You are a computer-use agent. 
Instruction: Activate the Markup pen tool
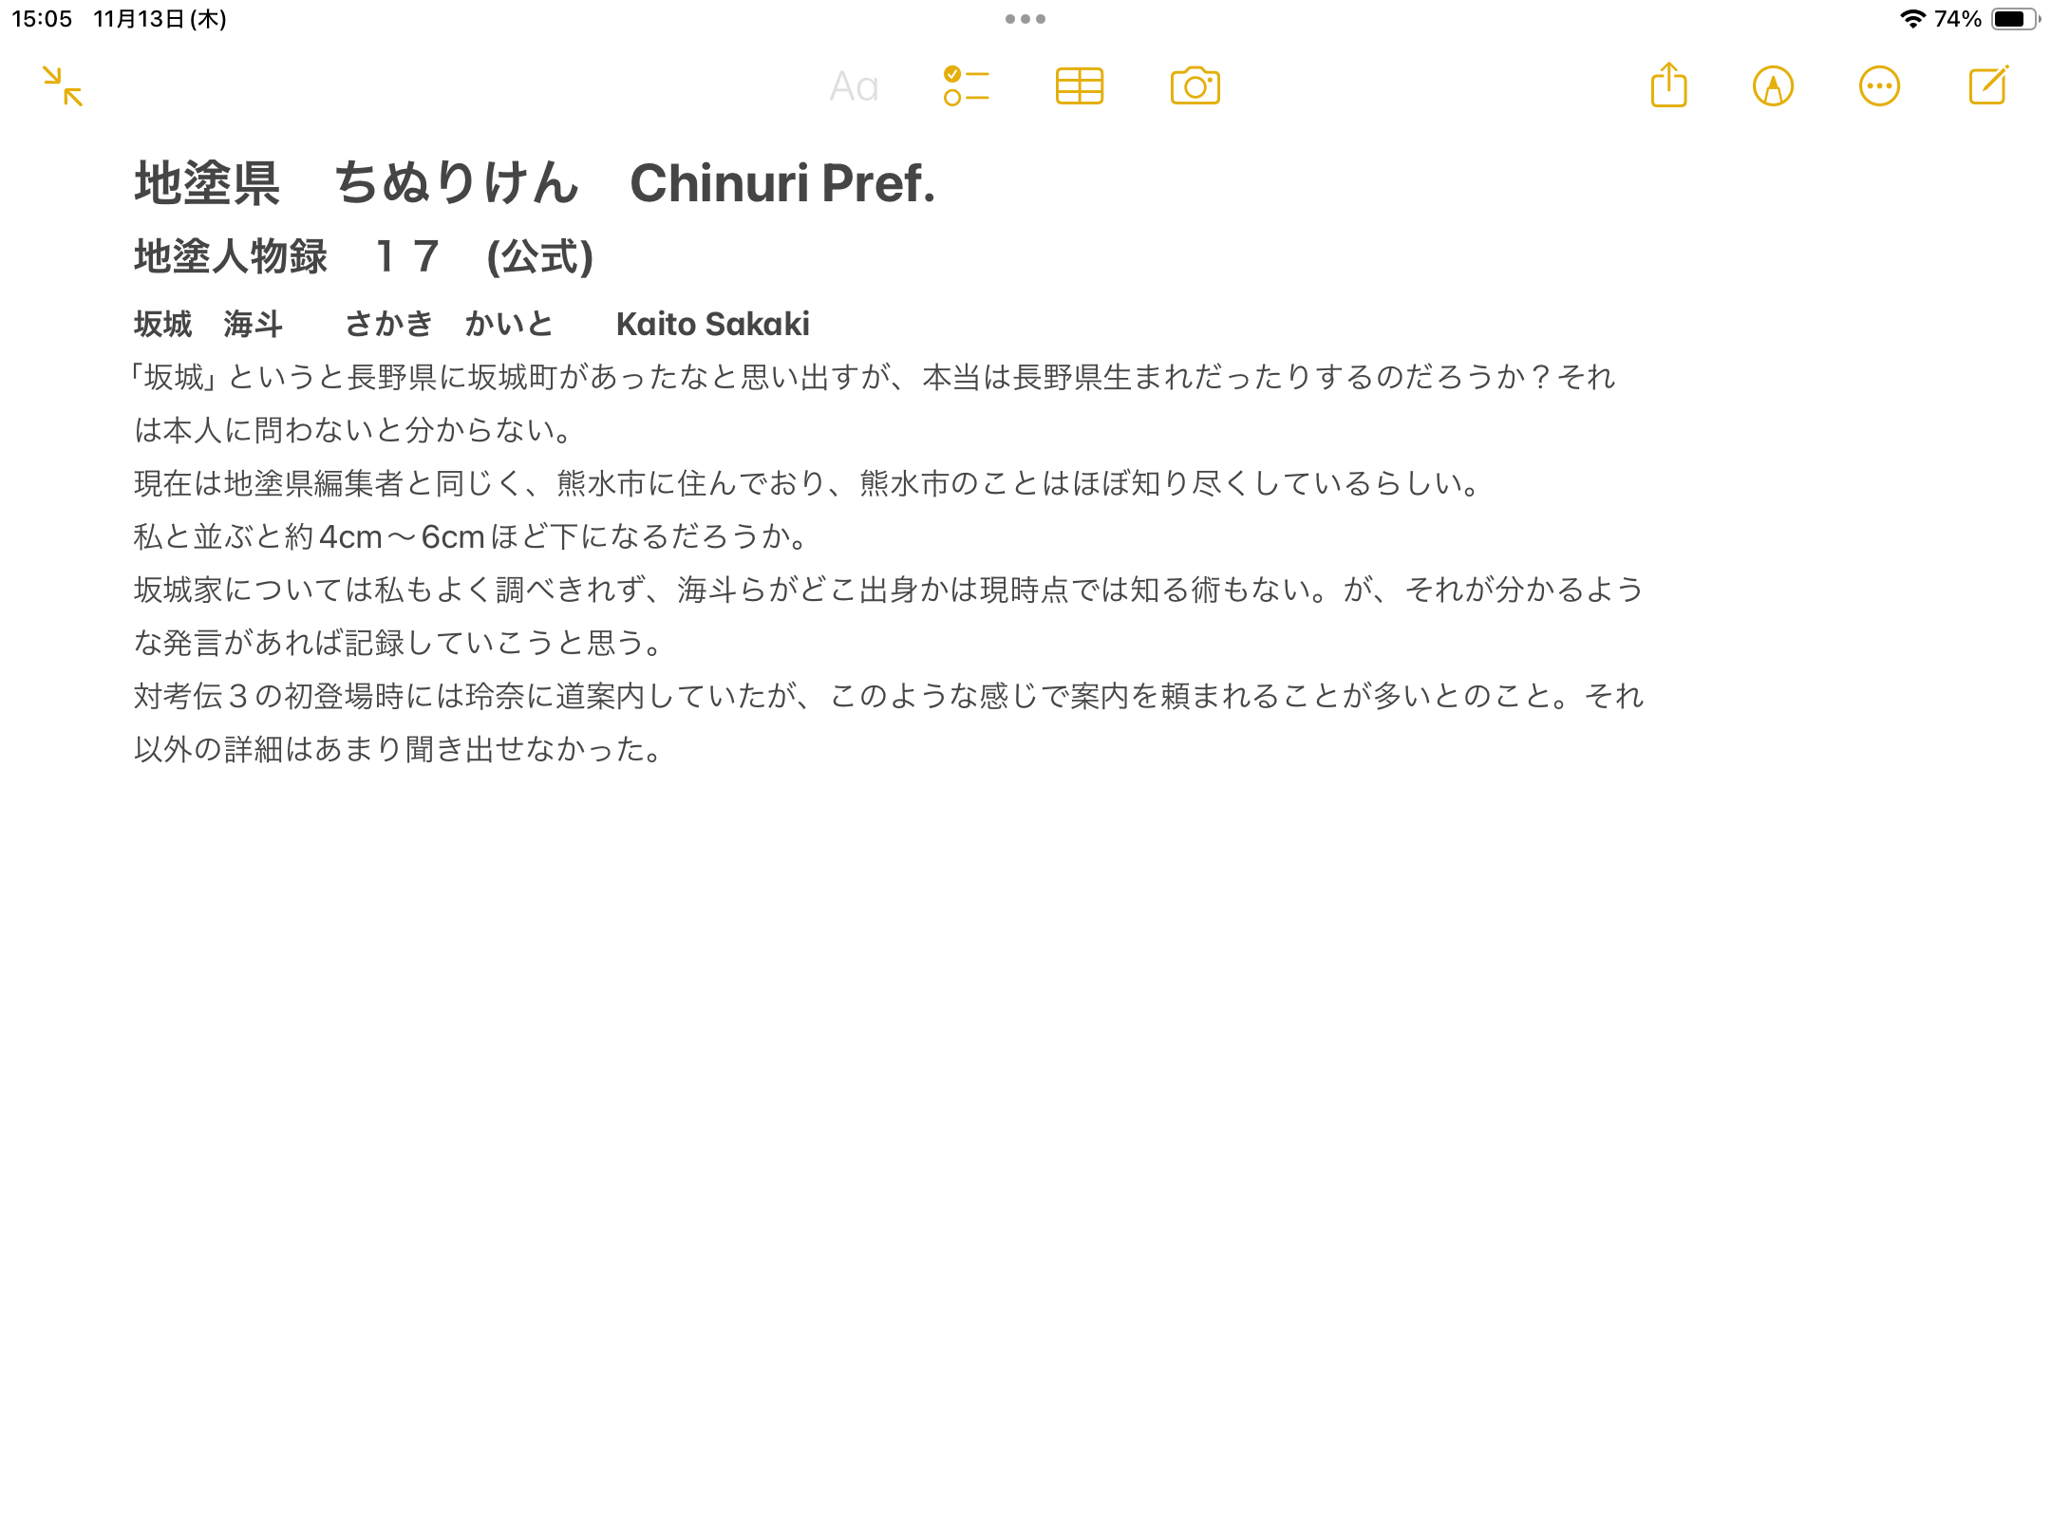click(x=1773, y=86)
